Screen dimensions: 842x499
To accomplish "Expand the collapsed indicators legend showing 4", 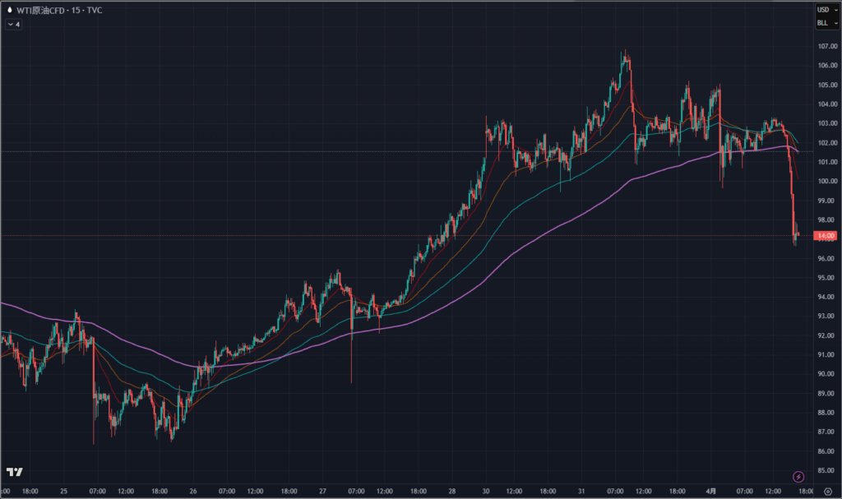I will [13, 25].
